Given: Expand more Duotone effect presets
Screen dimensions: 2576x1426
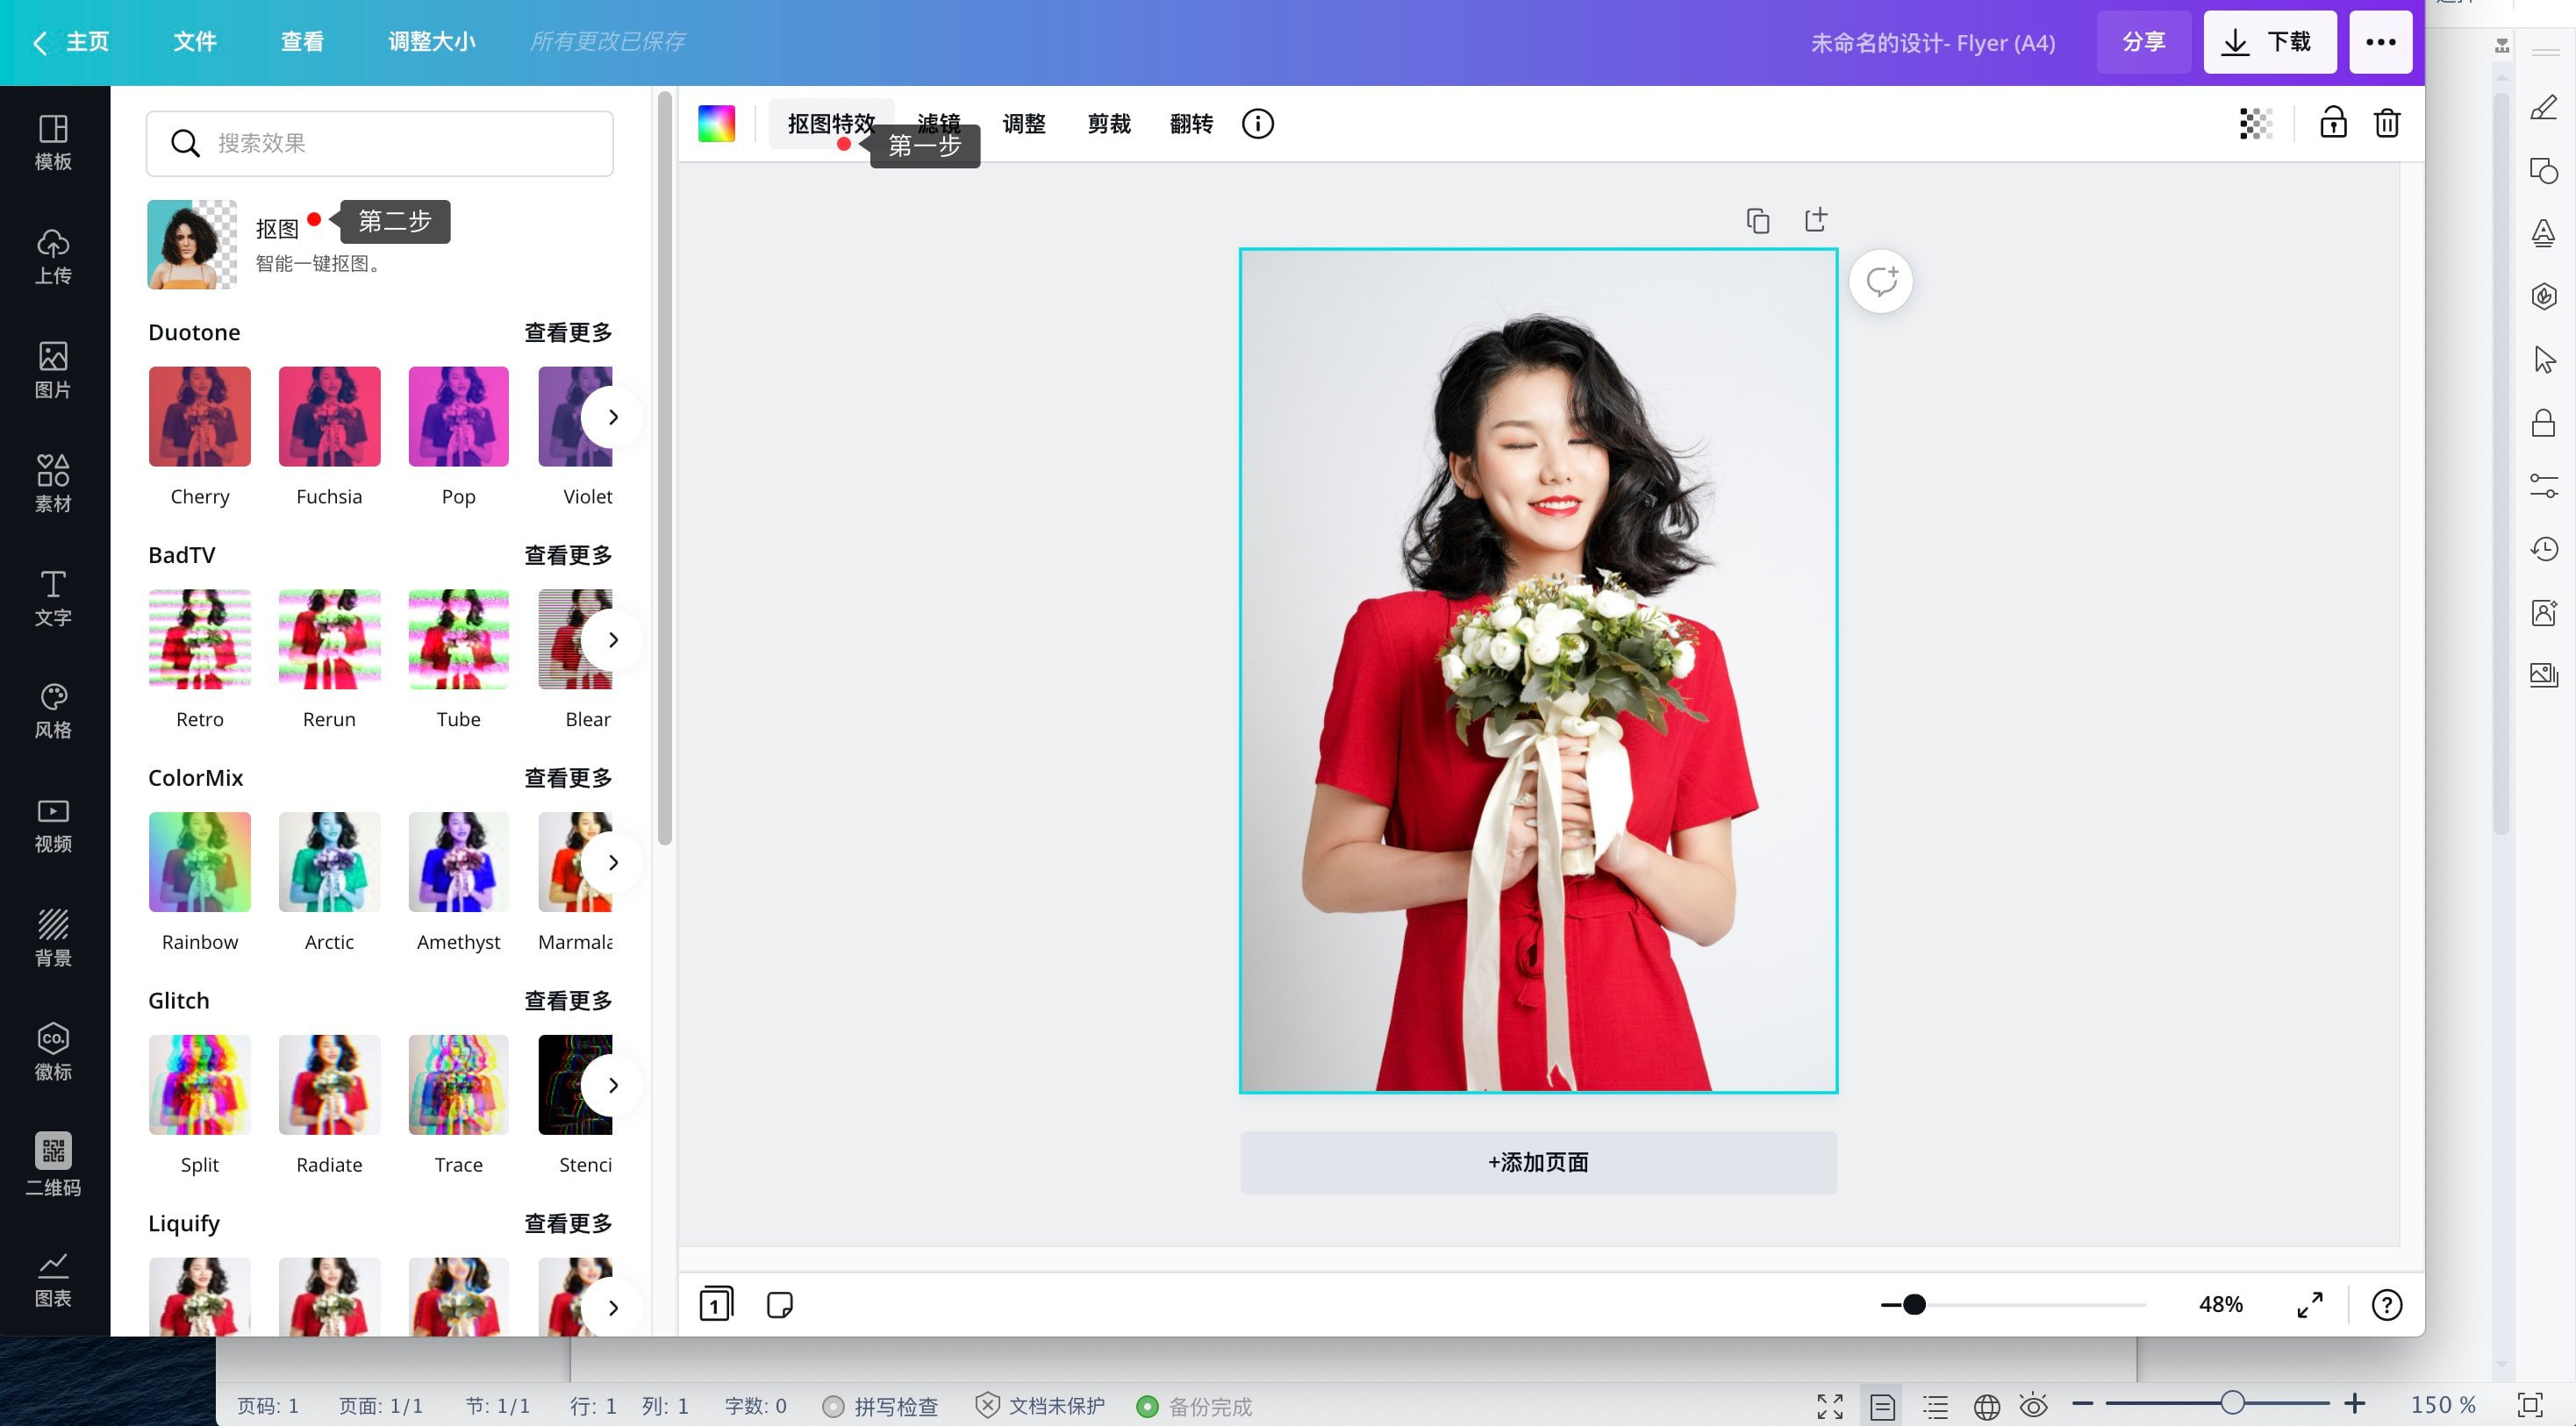Looking at the screenshot, I should (x=567, y=332).
